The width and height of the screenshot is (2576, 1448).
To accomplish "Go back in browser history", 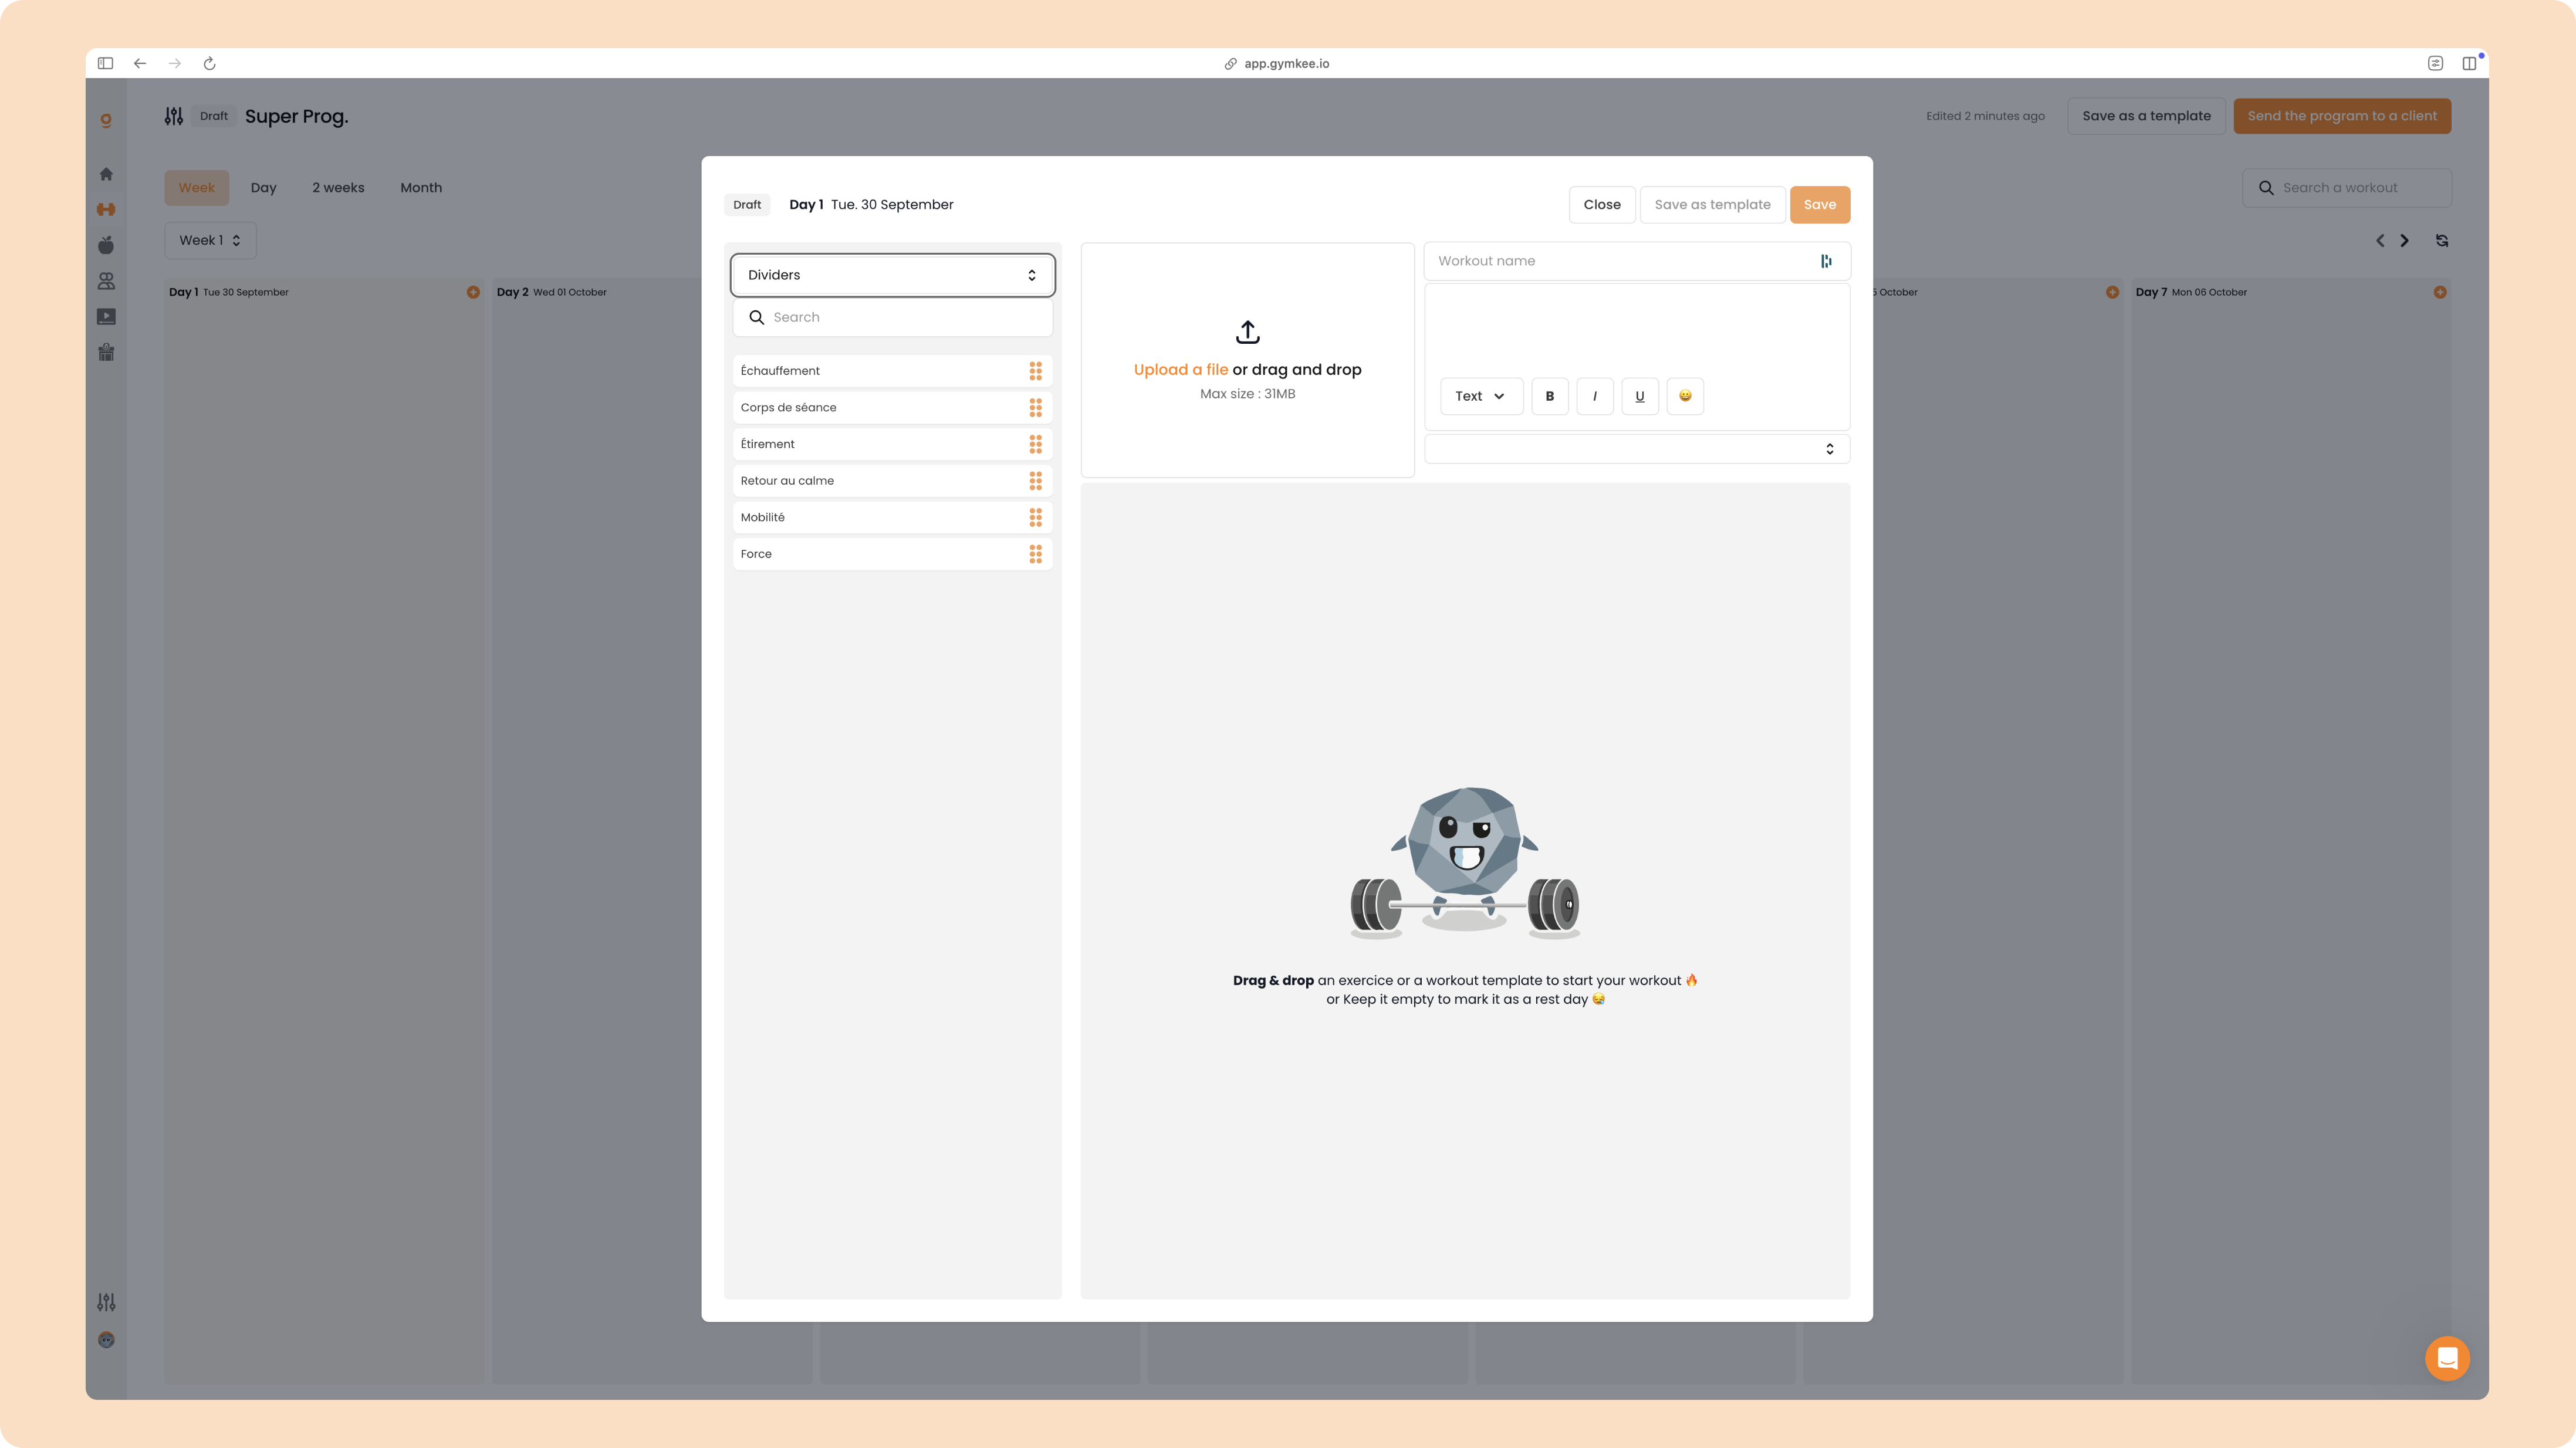I will click(140, 63).
